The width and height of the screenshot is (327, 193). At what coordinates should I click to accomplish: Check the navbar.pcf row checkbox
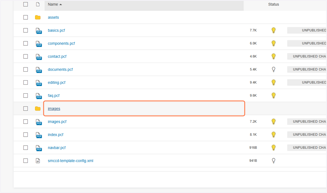click(x=26, y=148)
